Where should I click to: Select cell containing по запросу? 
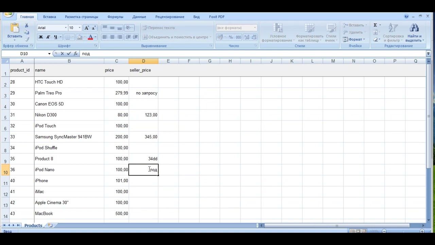point(143,93)
